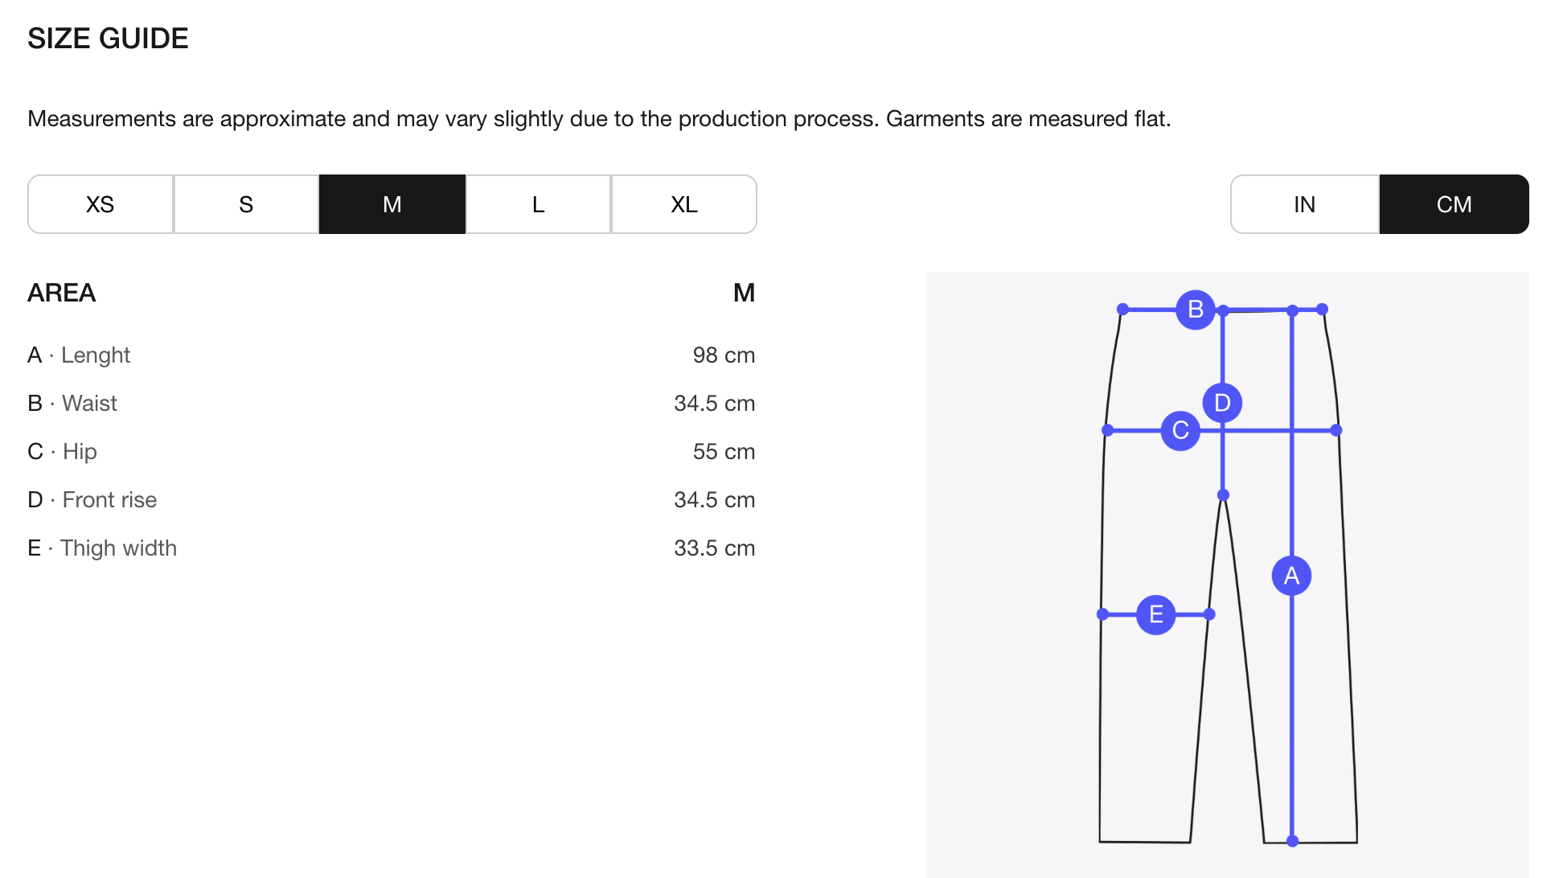The image size is (1555, 878).
Task: Click the A length marker circle
Action: [x=1291, y=576]
